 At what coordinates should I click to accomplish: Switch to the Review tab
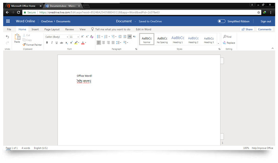tap(69, 29)
